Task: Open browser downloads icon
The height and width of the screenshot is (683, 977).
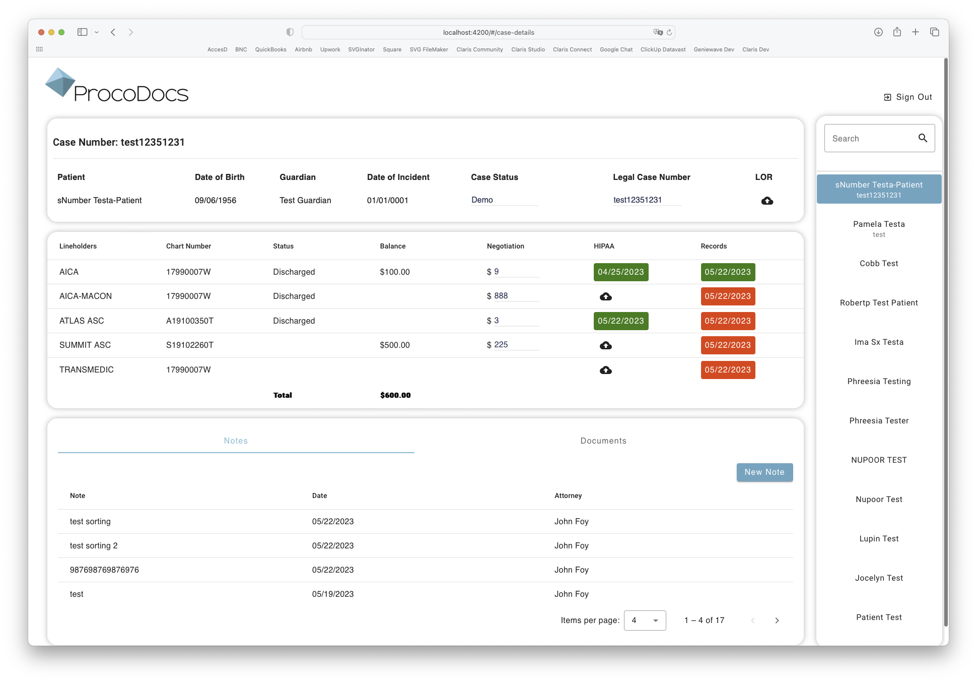Action: [x=878, y=32]
